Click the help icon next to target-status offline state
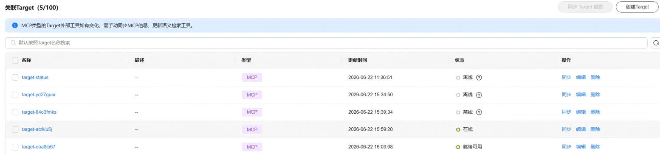The width and height of the screenshot is (660, 154). coord(479,78)
